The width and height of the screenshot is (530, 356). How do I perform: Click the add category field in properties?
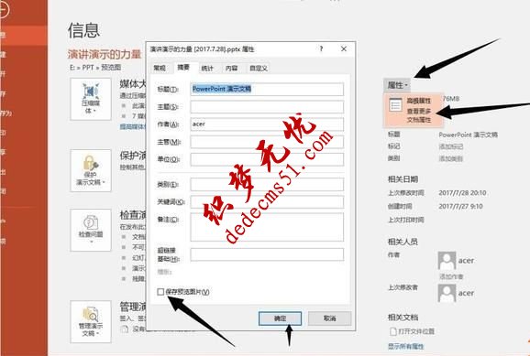coord(450,158)
